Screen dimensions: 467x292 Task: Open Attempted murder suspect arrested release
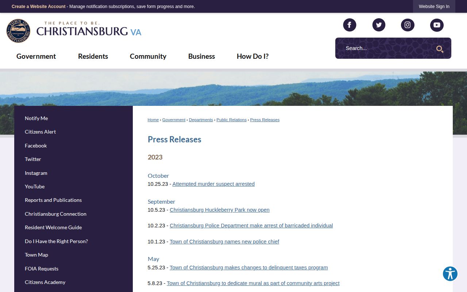pyautogui.click(x=213, y=184)
